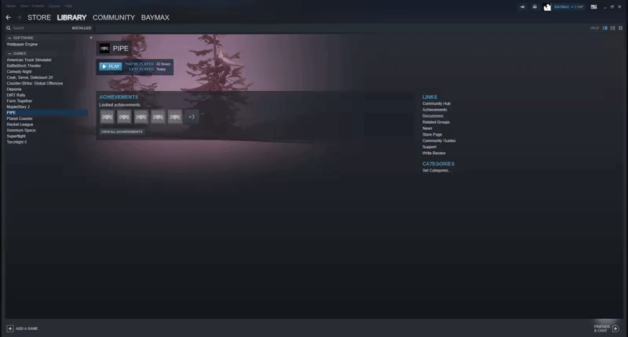Open the Help menu
The width and height of the screenshot is (628, 337).
coord(68,6)
